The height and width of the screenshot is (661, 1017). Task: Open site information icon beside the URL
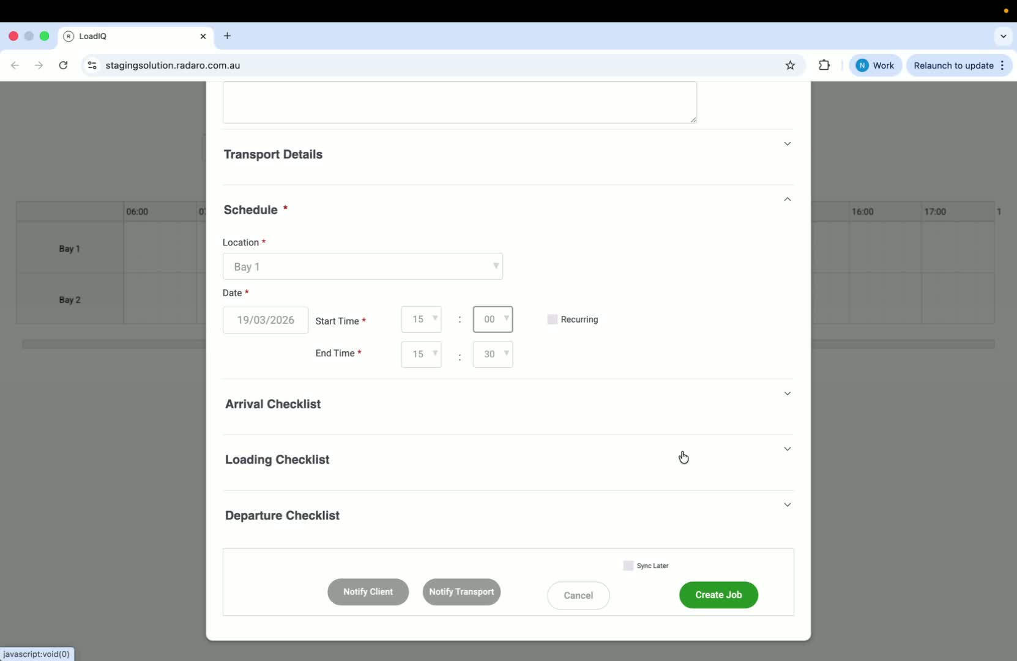coord(92,65)
